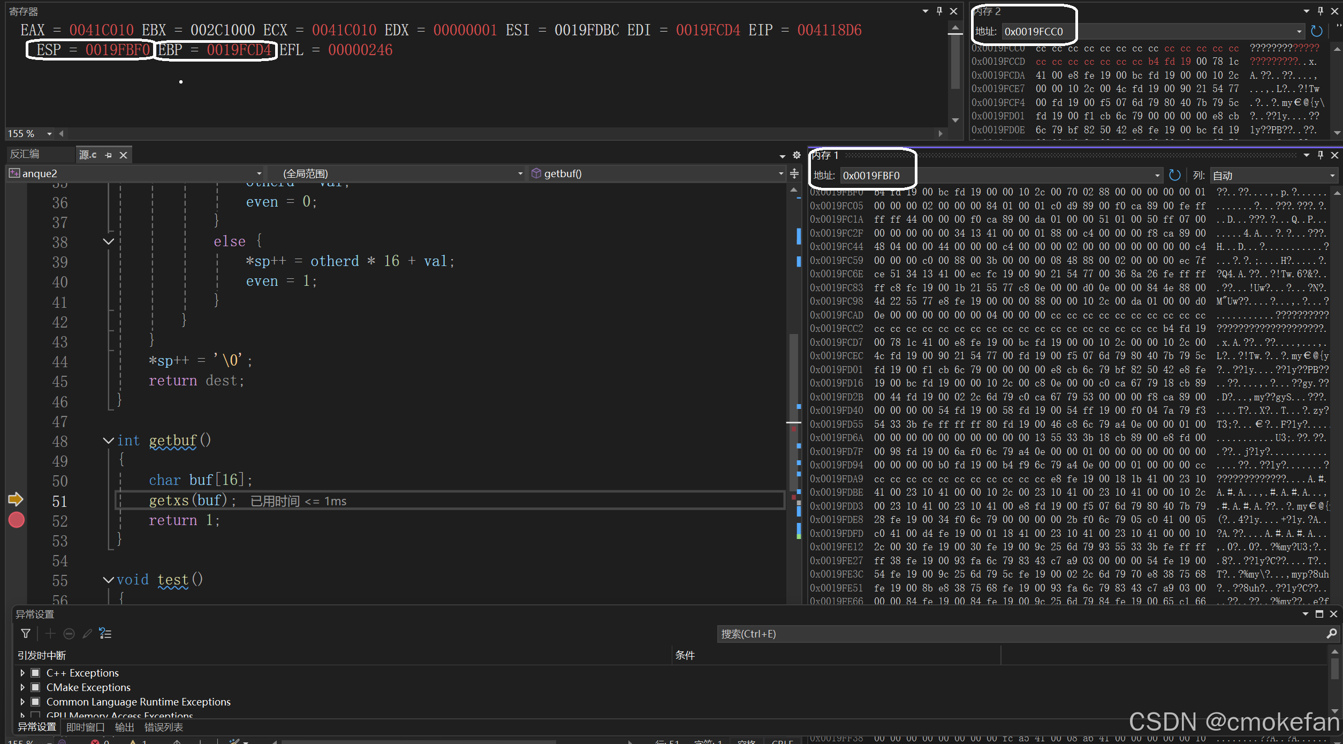Screen dimensions: 1343x744
Task: Toggle Common Language Runtime Exceptions checkbox
Action: 35,702
